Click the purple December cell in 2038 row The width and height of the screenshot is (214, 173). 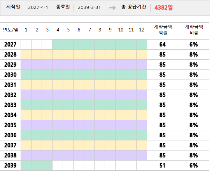(142, 155)
